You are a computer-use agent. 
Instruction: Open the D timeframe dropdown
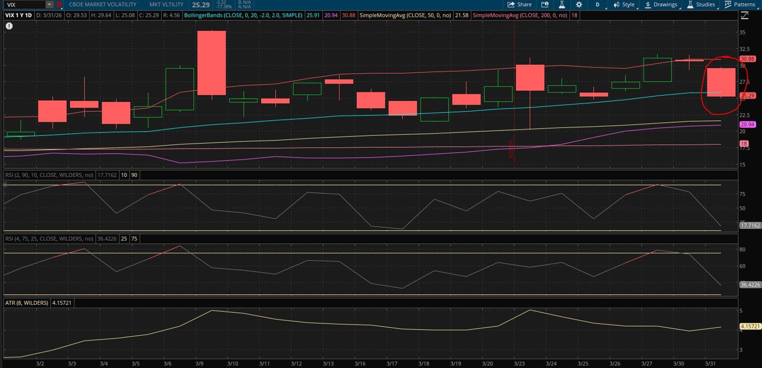(x=598, y=5)
